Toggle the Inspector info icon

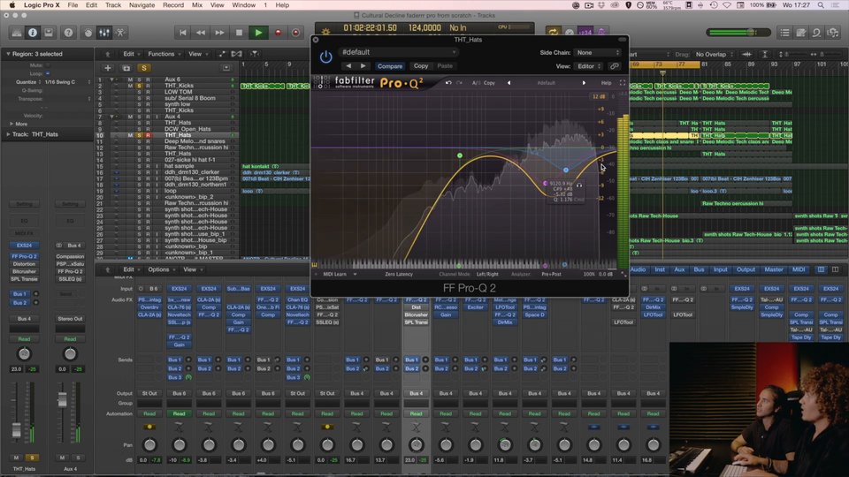[x=33, y=33]
